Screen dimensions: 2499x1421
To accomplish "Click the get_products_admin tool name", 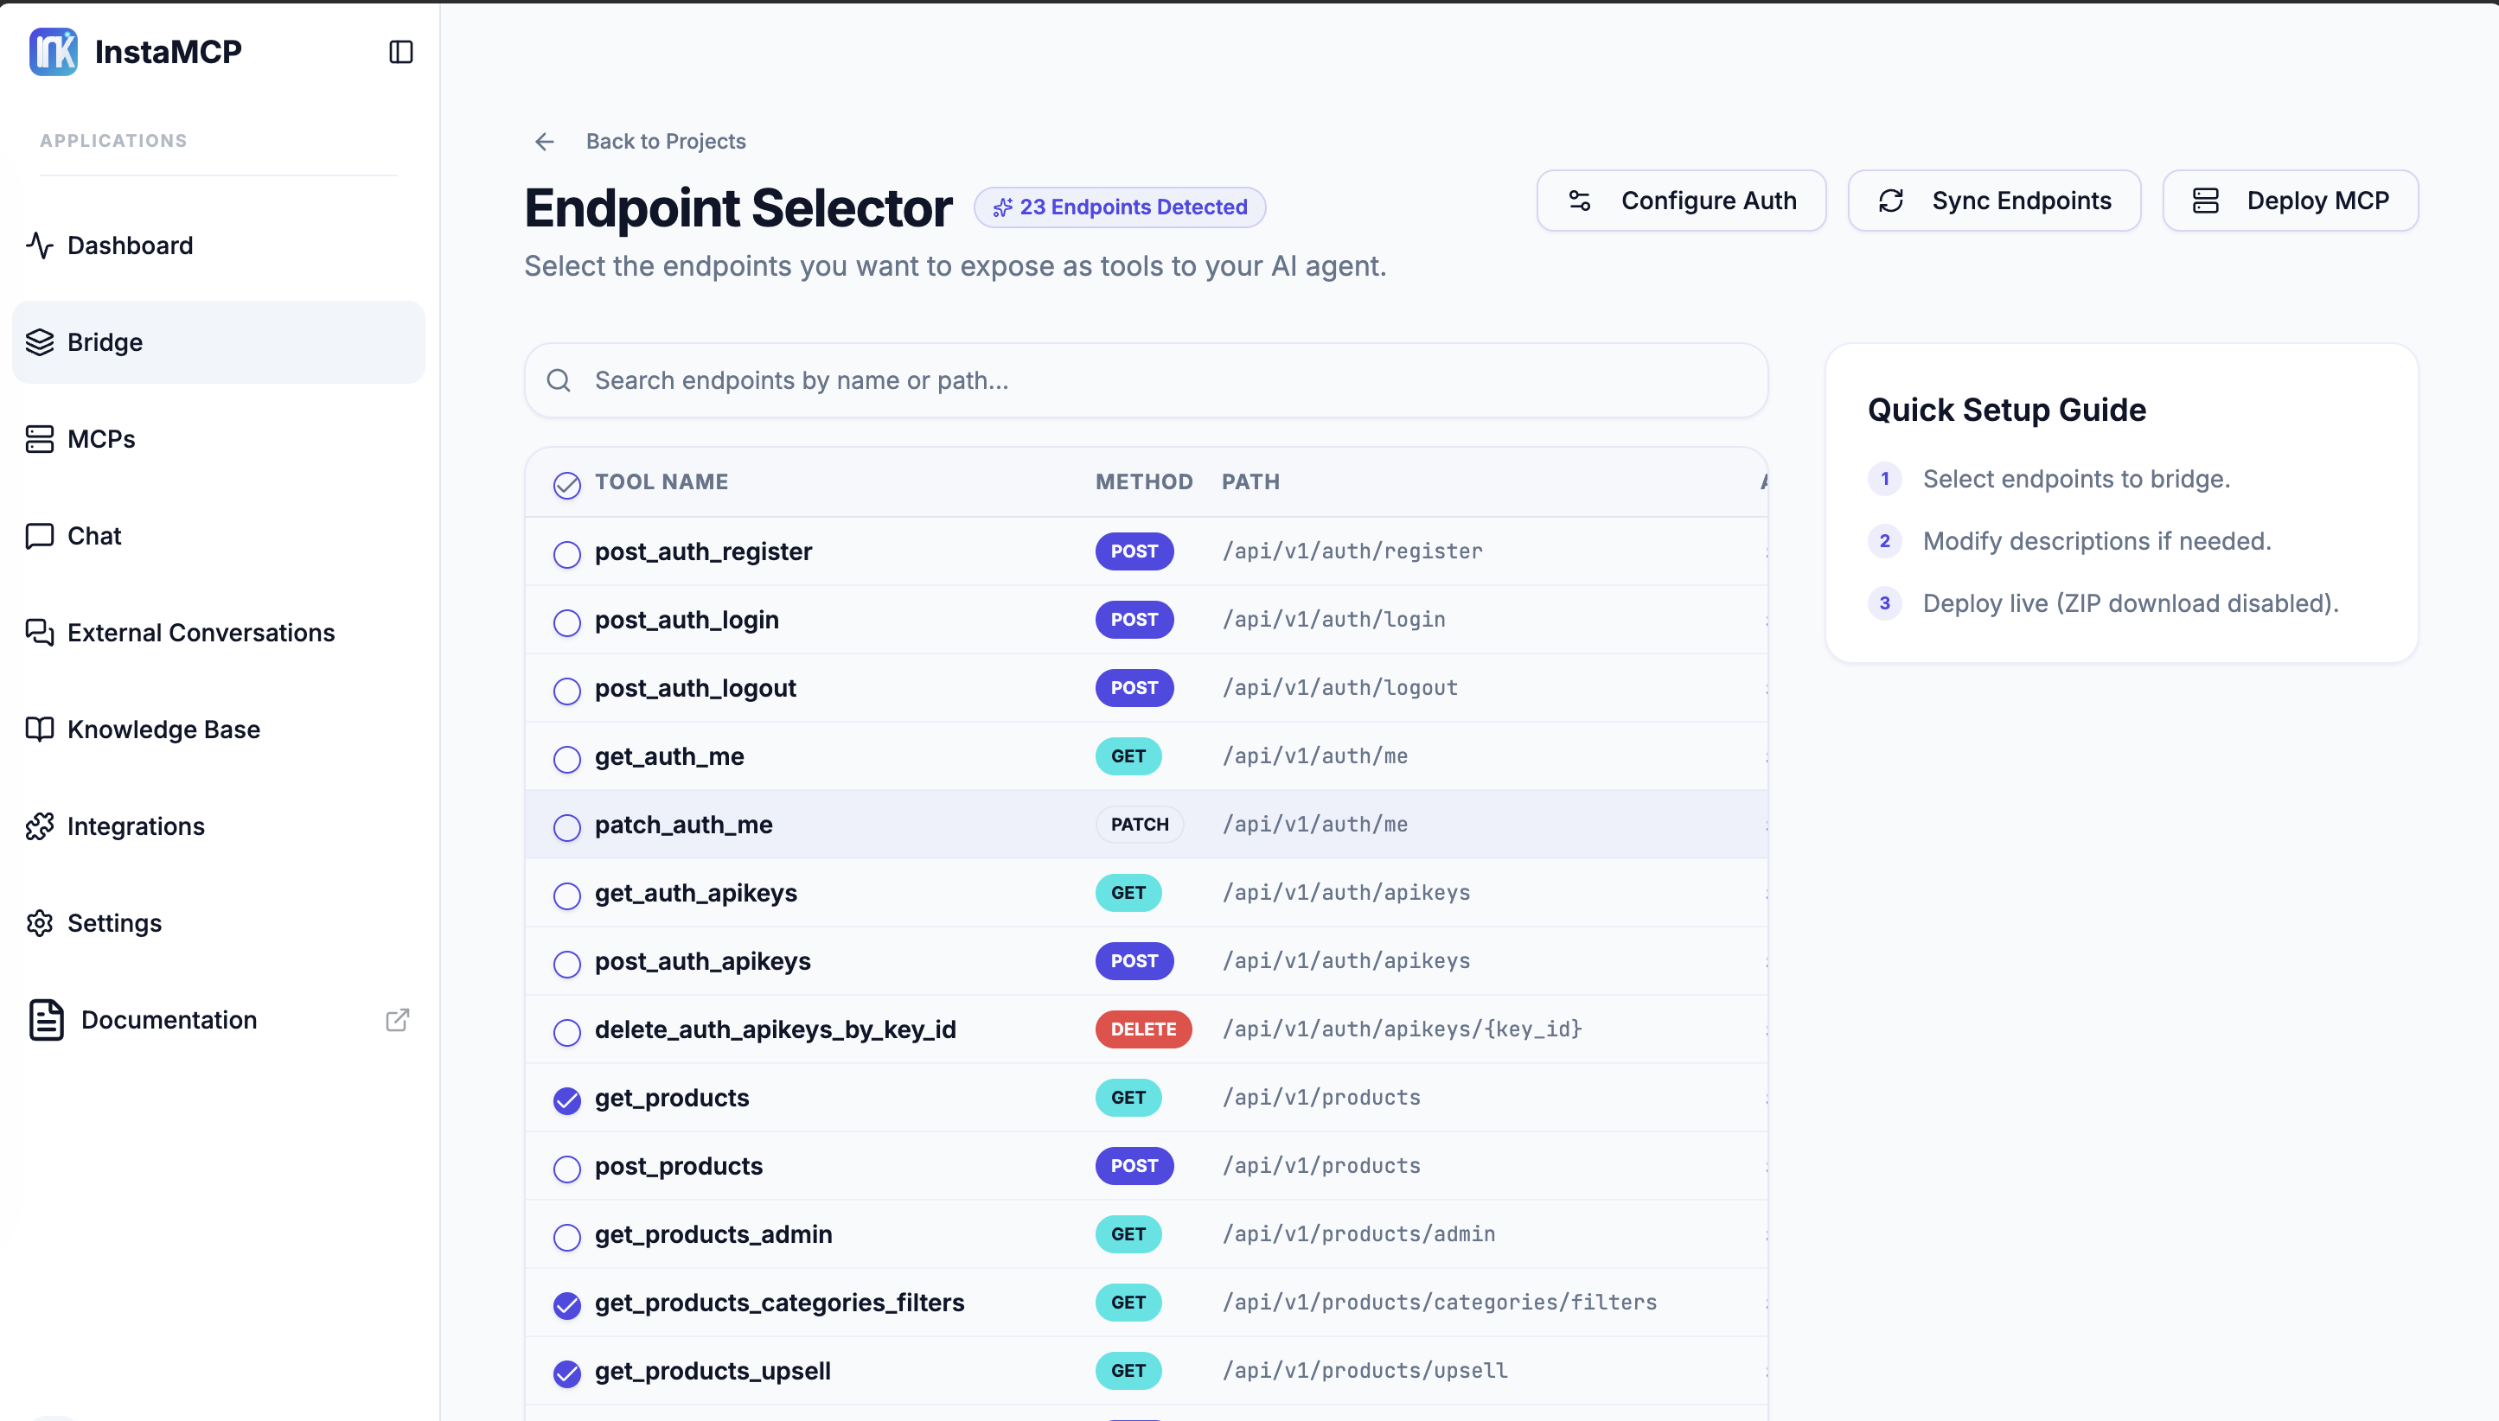I will (713, 1234).
